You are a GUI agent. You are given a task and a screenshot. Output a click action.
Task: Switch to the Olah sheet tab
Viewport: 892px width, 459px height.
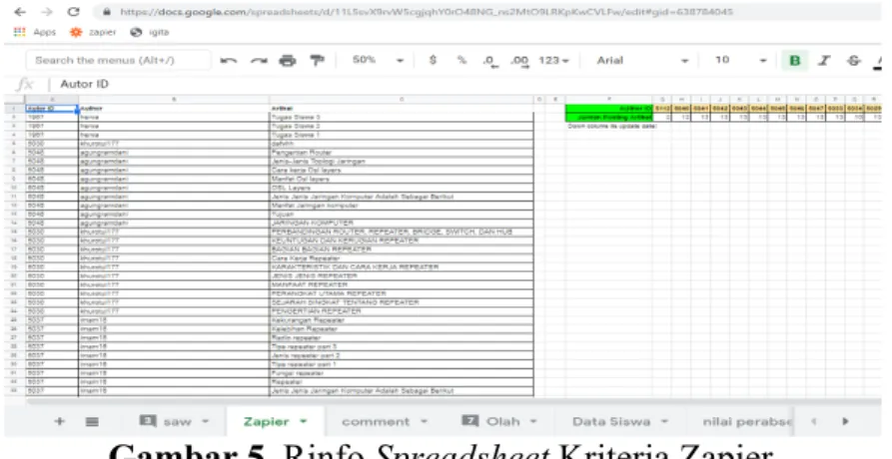[x=502, y=421]
